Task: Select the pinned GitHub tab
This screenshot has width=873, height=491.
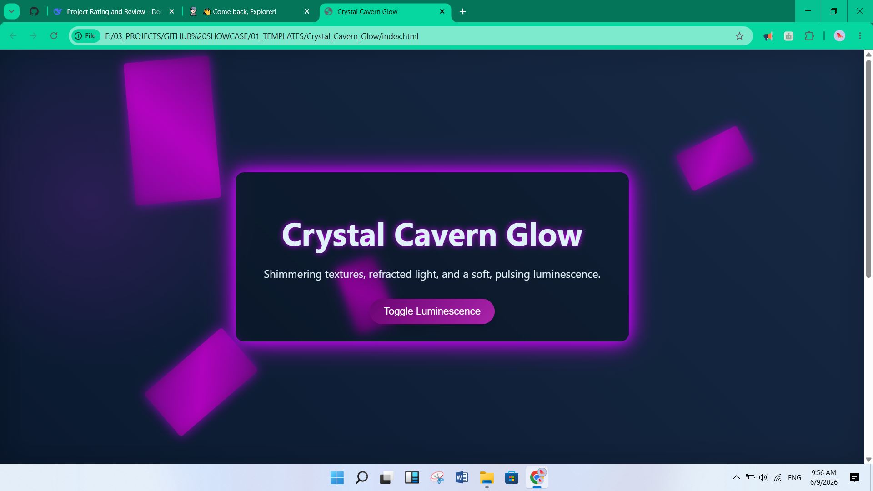Action: [34, 11]
